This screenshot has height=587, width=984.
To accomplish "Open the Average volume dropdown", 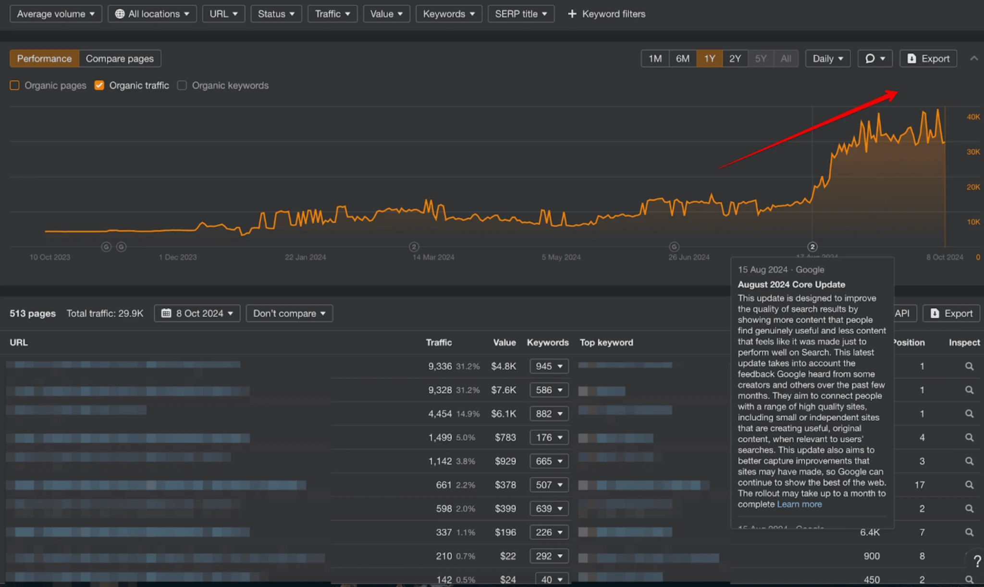I will tap(56, 14).
